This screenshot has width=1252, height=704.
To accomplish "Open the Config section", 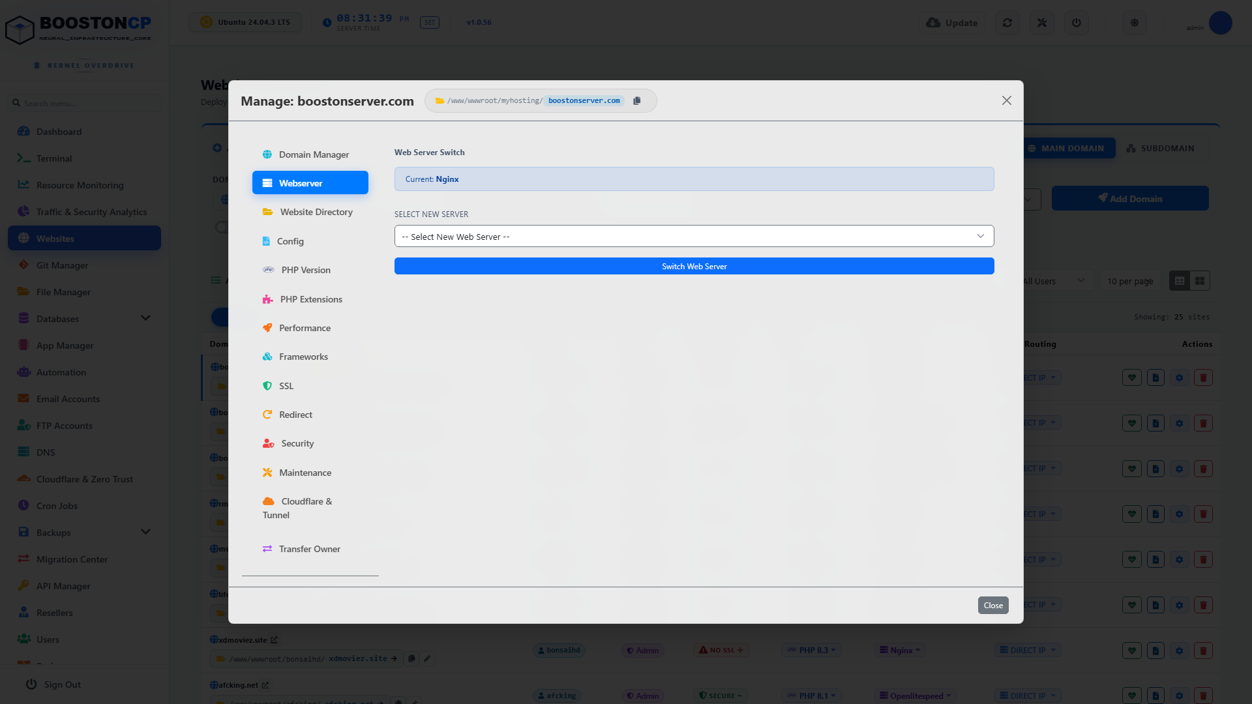I will (x=310, y=241).
